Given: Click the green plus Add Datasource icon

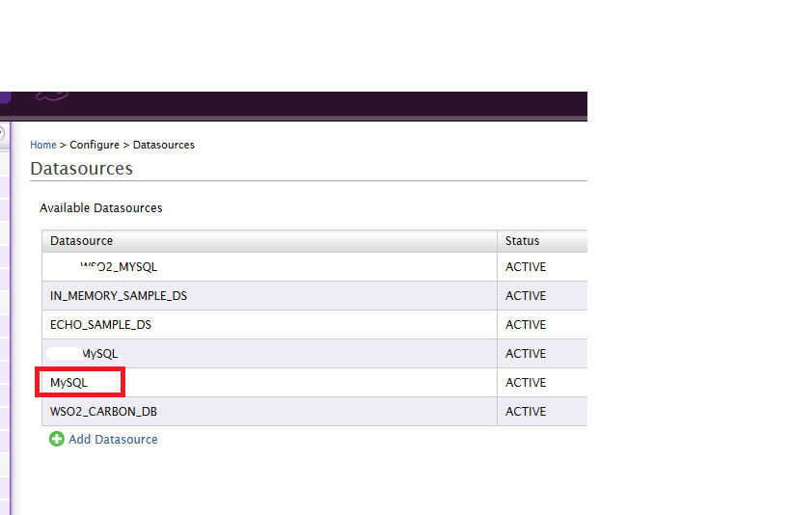Looking at the screenshot, I should [57, 440].
